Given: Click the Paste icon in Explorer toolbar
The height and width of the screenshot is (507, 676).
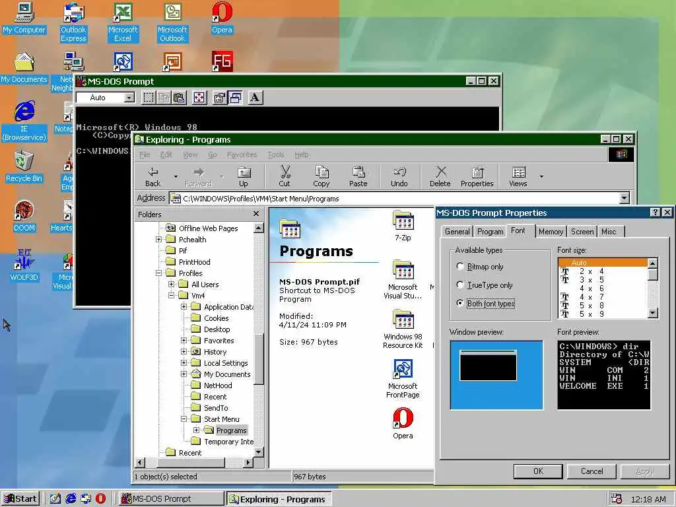Looking at the screenshot, I should click(x=358, y=177).
